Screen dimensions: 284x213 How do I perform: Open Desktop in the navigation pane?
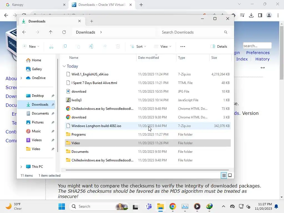point(38,96)
